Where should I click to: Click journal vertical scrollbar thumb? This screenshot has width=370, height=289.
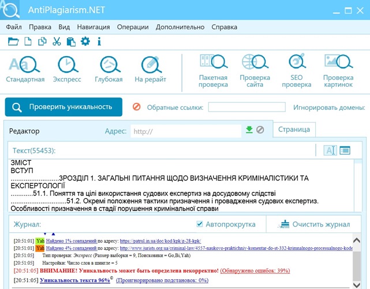[x=357, y=266]
